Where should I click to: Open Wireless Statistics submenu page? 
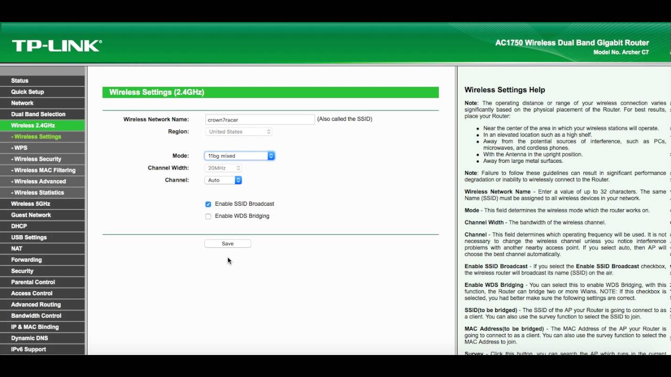pyautogui.click(x=42, y=193)
